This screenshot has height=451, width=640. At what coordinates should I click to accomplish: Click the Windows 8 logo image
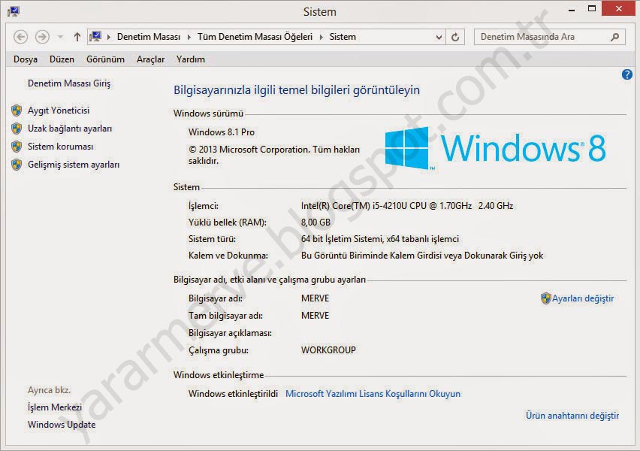[495, 148]
